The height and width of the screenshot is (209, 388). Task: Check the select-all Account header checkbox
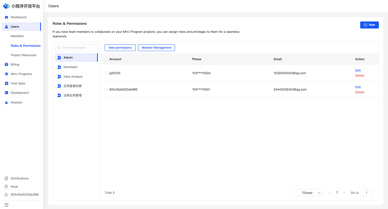pyautogui.click(x=106, y=59)
